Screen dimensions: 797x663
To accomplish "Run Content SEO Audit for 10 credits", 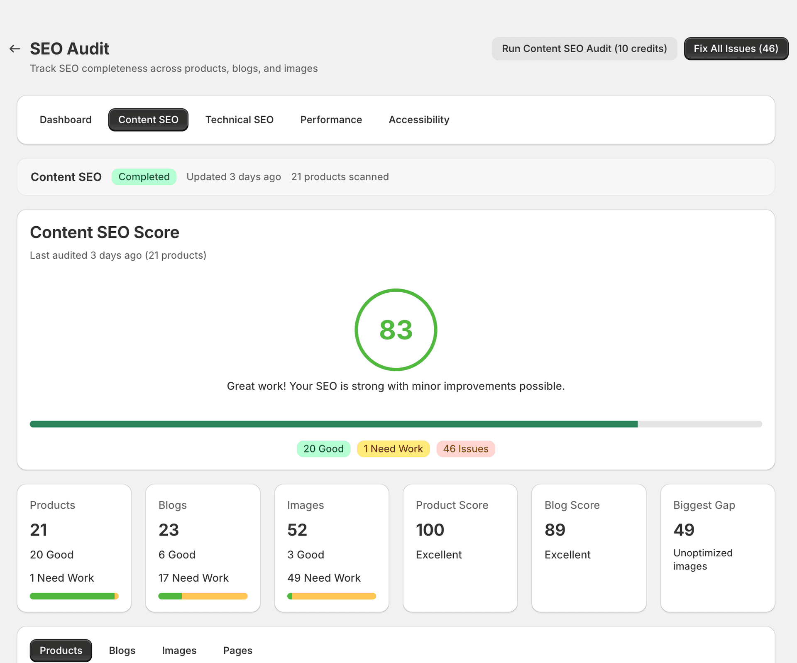I will pyautogui.click(x=584, y=49).
